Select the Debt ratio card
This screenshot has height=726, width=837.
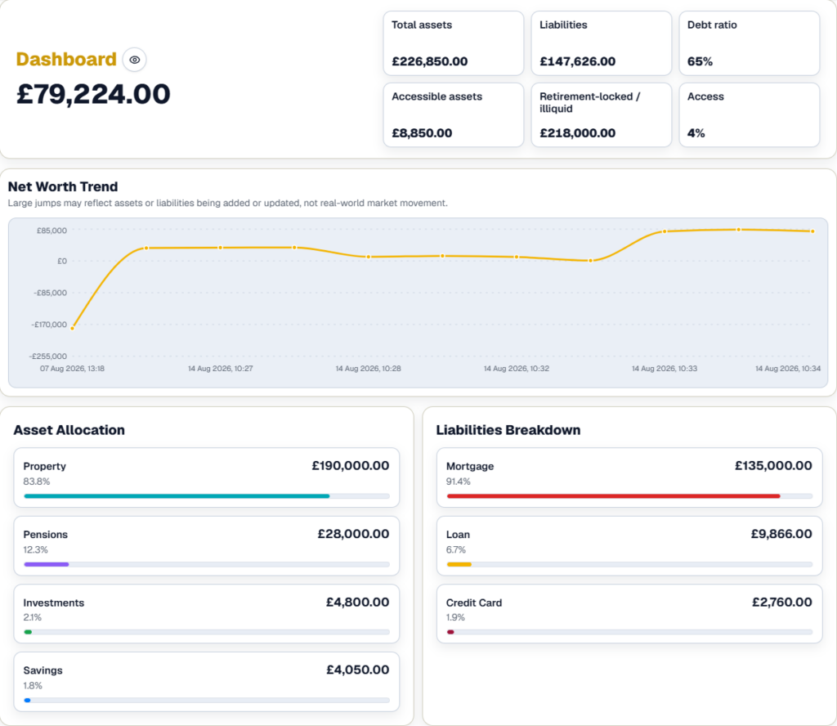pyautogui.click(x=749, y=43)
